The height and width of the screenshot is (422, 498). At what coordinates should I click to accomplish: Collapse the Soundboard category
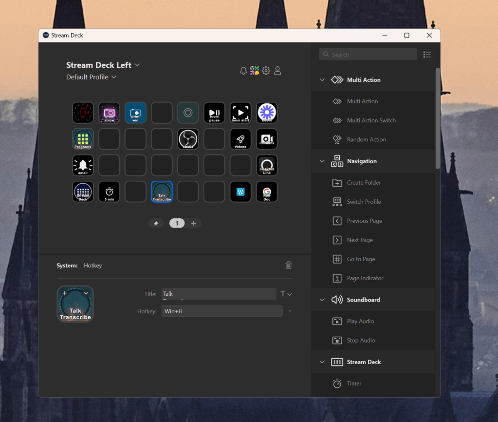322,300
